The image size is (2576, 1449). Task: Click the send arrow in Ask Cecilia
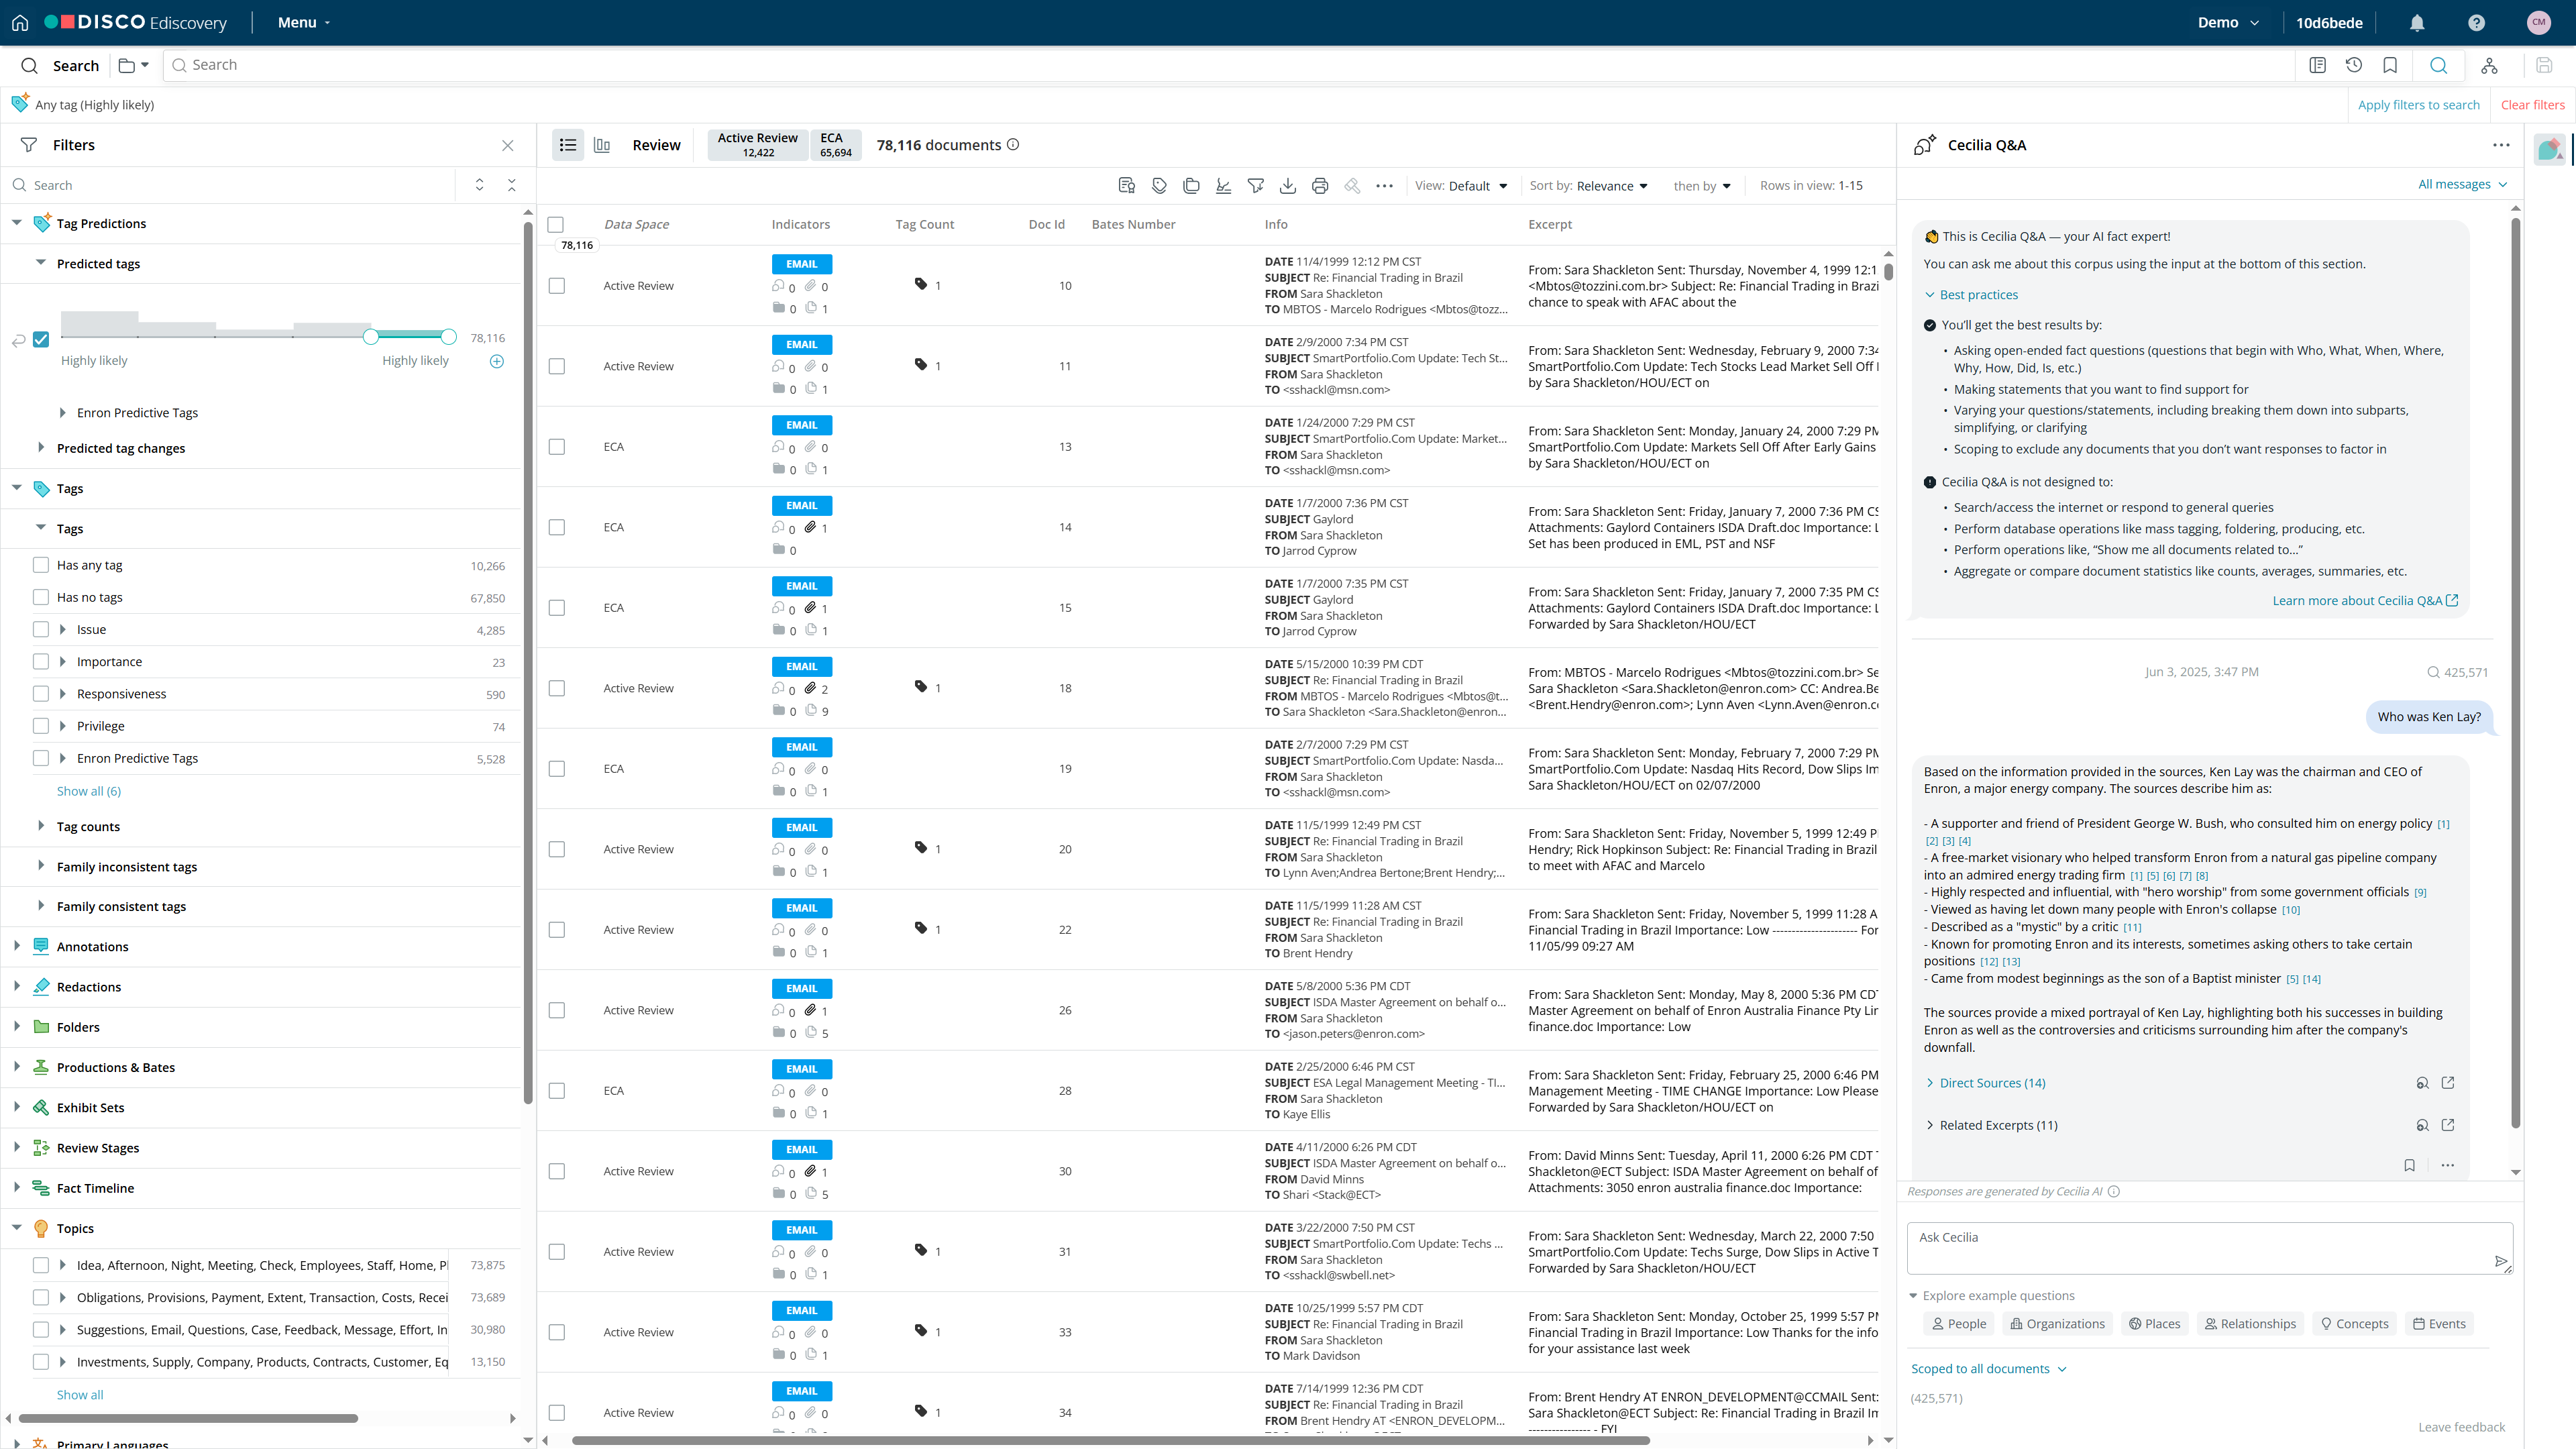pos(2500,1261)
